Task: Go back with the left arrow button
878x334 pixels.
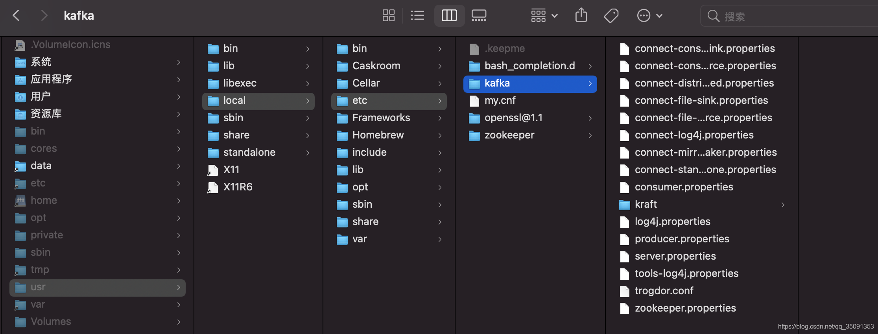Action: [16, 16]
